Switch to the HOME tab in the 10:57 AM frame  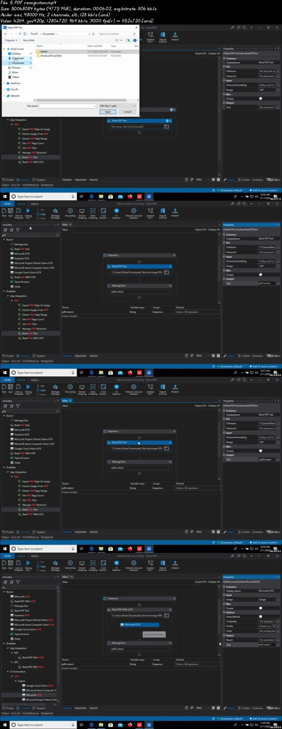click(x=7, y=204)
